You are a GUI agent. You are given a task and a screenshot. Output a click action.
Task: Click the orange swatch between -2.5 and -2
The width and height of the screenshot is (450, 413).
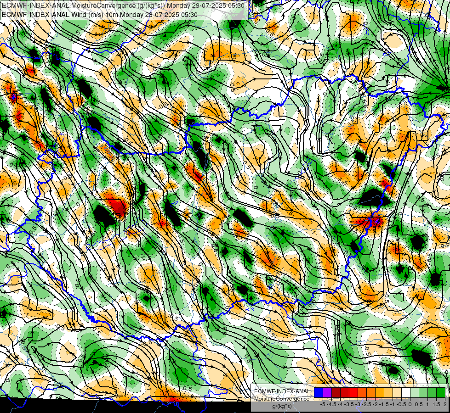point(371,392)
